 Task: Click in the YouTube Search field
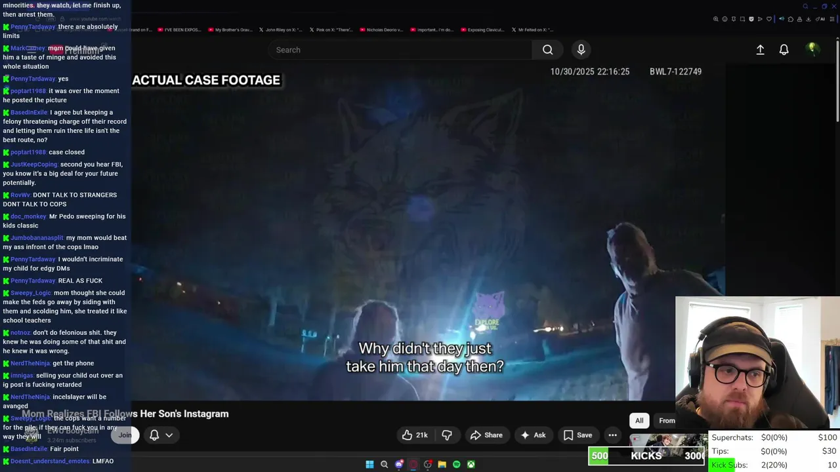pyautogui.click(x=400, y=50)
